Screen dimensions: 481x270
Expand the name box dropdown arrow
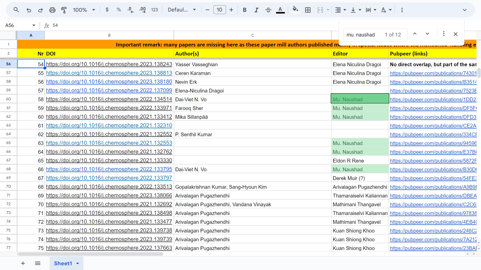tap(34, 25)
